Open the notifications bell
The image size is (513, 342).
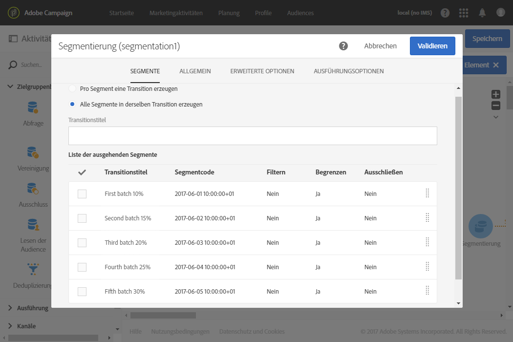click(482, 13)
